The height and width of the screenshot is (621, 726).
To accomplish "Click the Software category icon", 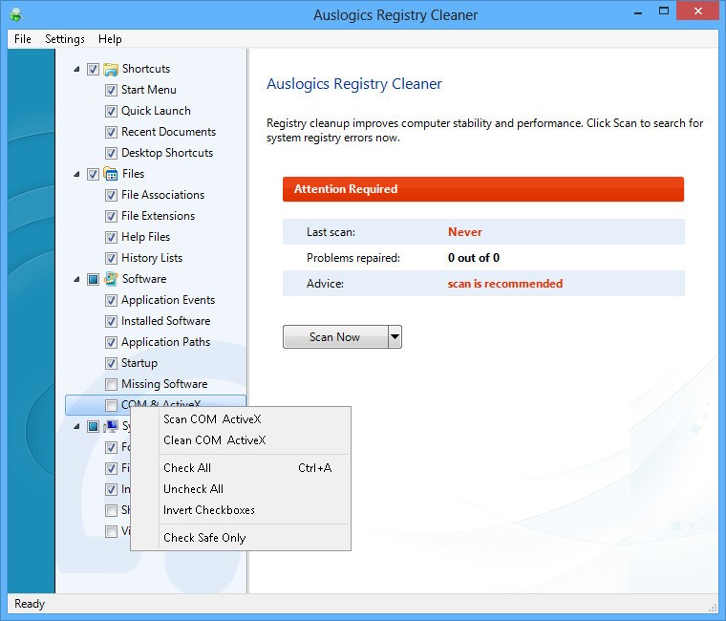I will 111,279.
